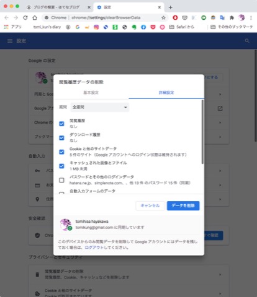This screenshot has width=257, height=297.
Task: Open the アプリ apps shortcut
Action: [x=13, y=27]
